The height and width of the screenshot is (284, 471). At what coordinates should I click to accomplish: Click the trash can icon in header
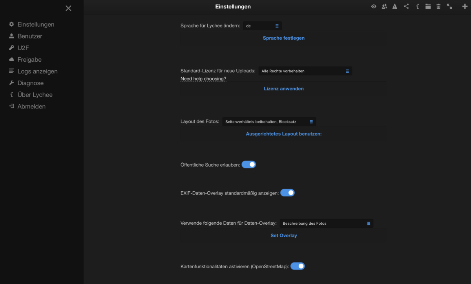(438, 6)
